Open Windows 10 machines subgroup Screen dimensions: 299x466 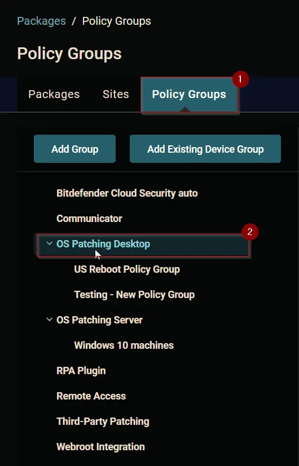coord(124,345)
